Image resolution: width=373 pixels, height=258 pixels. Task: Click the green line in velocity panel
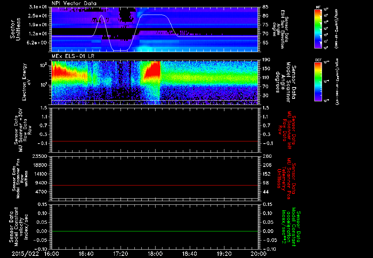pyautogui.click(x=154, y=231)
